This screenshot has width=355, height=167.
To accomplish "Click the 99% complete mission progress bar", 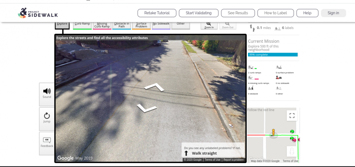I will tap(273, 55).
